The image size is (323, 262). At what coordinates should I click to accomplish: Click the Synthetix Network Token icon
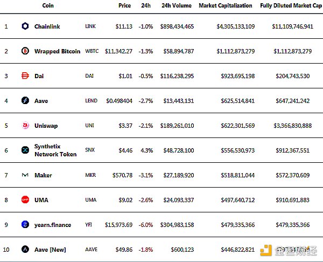[x=25, y=150]
